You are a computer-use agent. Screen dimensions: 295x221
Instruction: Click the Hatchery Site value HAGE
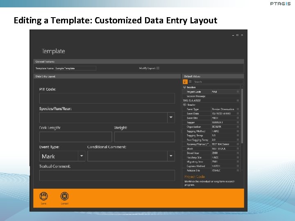pyautogui.click(x=215, y=158)
